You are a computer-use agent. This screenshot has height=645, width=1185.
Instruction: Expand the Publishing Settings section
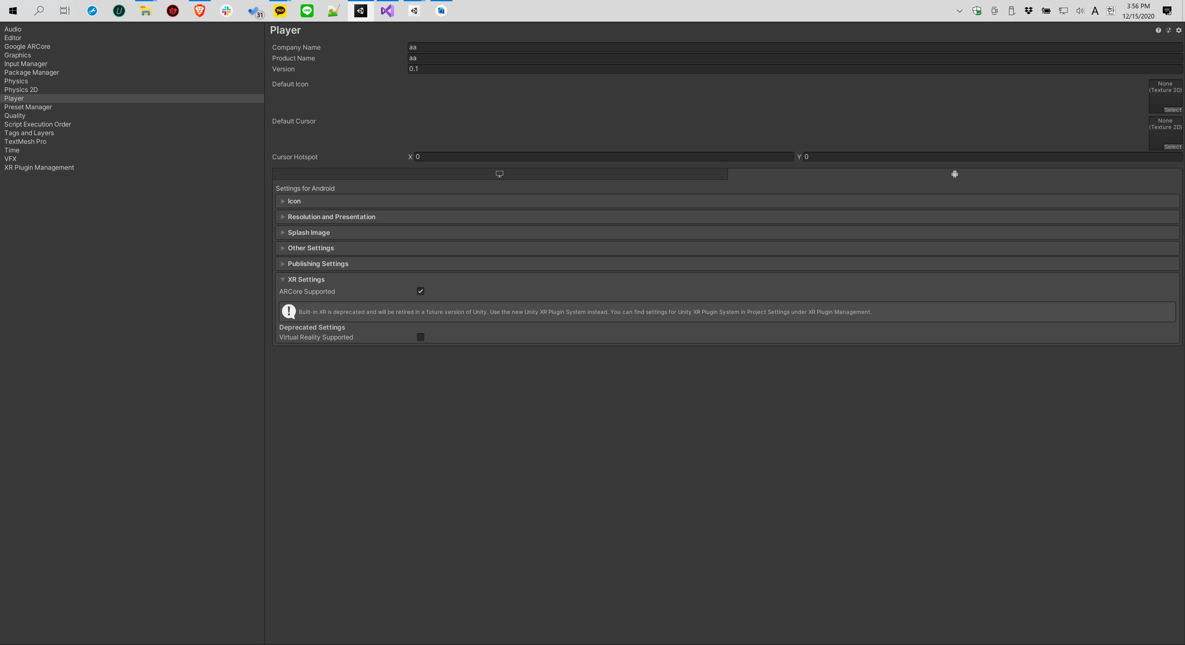pos(318,264)
